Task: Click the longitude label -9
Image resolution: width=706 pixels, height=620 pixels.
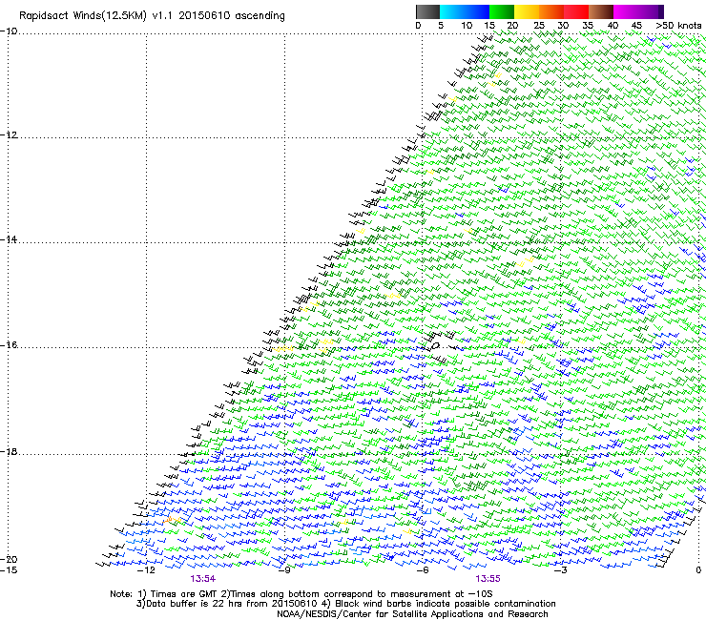Action: coord(283,570)
